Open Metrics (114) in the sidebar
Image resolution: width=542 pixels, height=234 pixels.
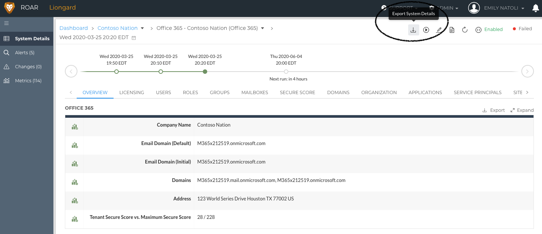27,81
